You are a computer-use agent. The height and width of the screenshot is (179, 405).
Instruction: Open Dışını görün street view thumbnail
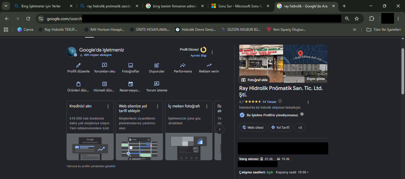[305, 73]
